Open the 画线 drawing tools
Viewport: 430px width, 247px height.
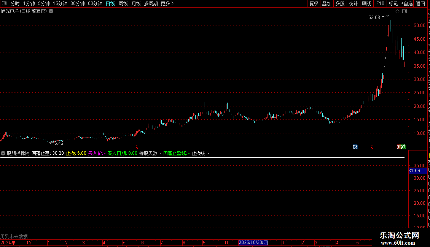tap(367, 3)
